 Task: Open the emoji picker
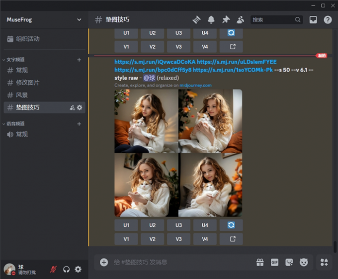pos(304,263)
